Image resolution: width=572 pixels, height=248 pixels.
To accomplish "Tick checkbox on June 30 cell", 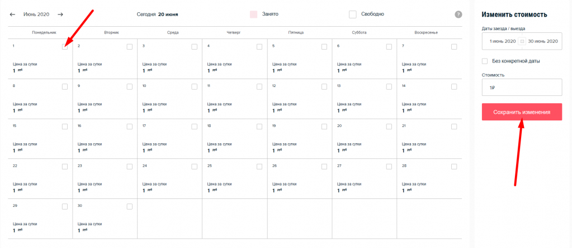I will (130, 206).
